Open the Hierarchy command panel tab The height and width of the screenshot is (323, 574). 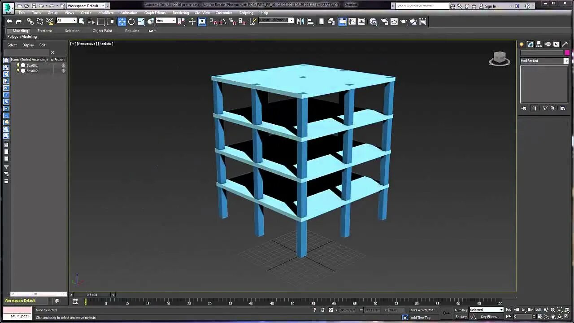[x=539, y=44]
